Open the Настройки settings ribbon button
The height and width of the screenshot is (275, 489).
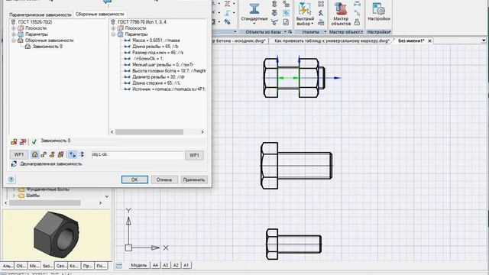(x=379, y=12)
